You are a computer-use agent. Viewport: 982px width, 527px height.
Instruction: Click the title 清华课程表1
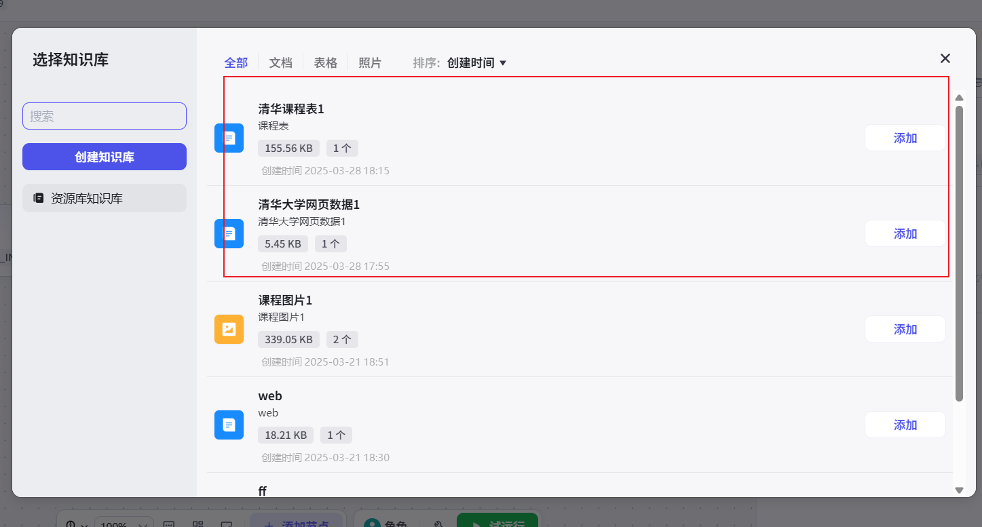point(291,109)
